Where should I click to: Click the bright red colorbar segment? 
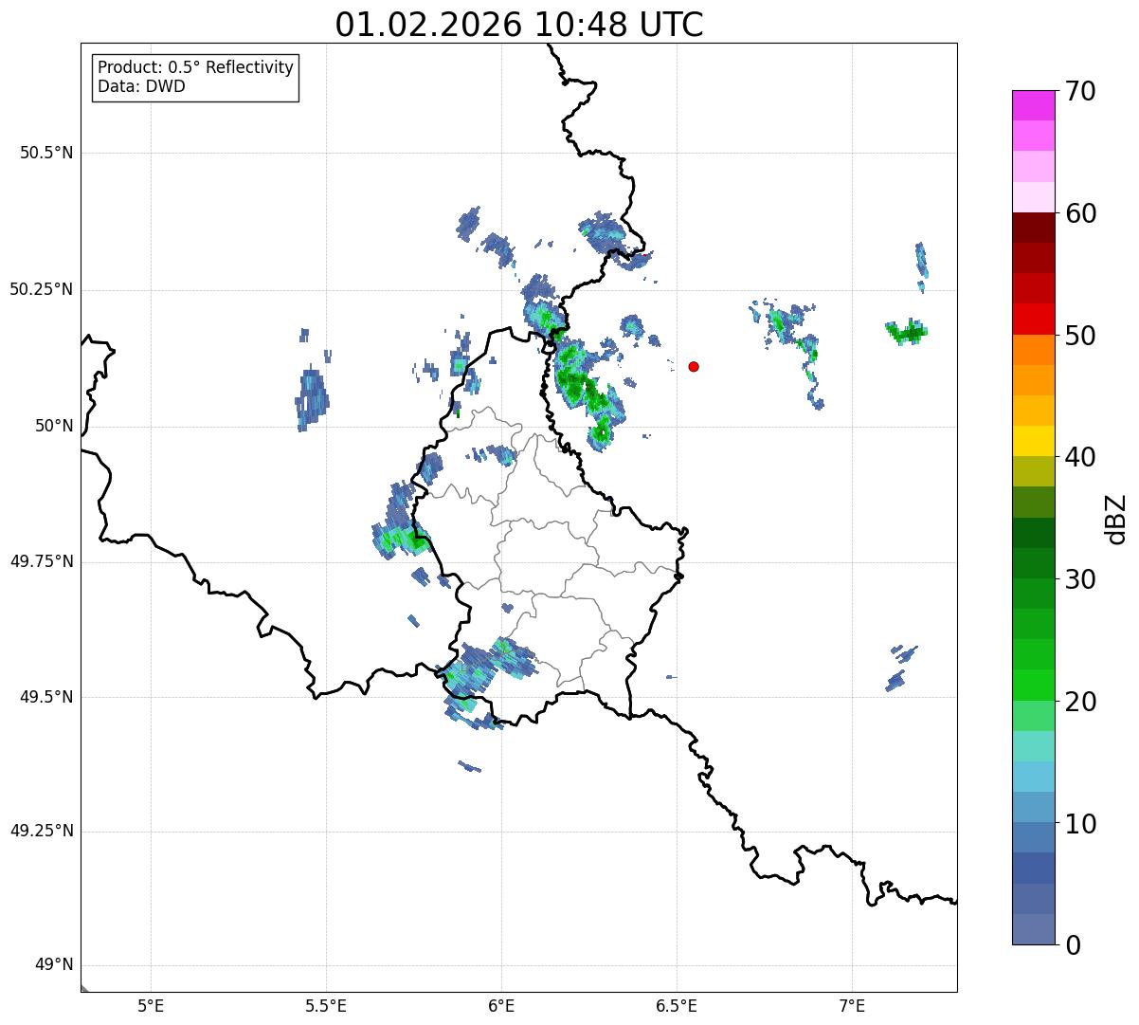click(x=1034, y=319)
